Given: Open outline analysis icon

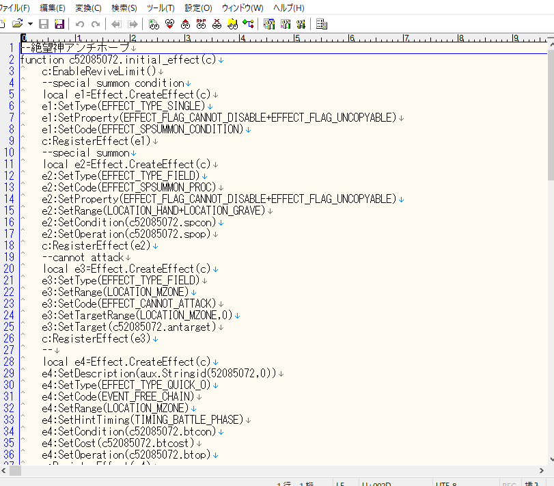Looking at the screenshot, I should pyautogui.click(x=248, y=24).
